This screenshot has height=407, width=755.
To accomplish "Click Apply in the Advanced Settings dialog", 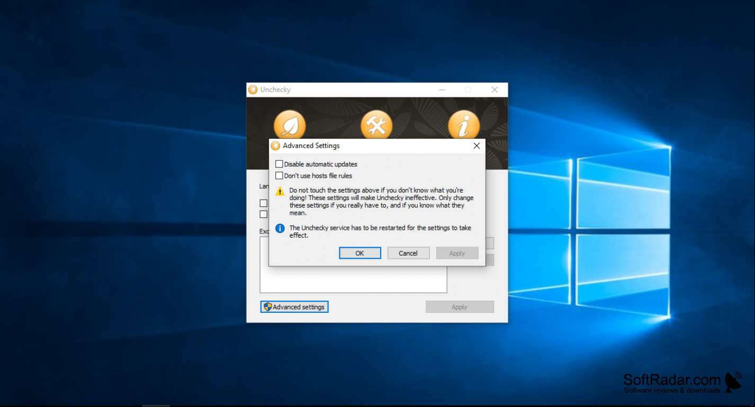I will (457, 253).
